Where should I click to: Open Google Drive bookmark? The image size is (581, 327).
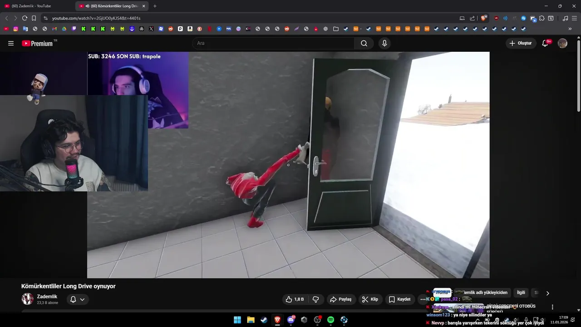[64, 29]
